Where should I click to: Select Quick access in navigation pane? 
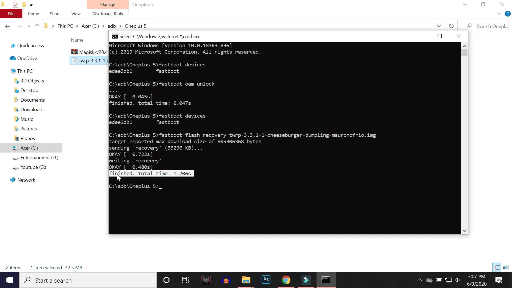[30, 46]
